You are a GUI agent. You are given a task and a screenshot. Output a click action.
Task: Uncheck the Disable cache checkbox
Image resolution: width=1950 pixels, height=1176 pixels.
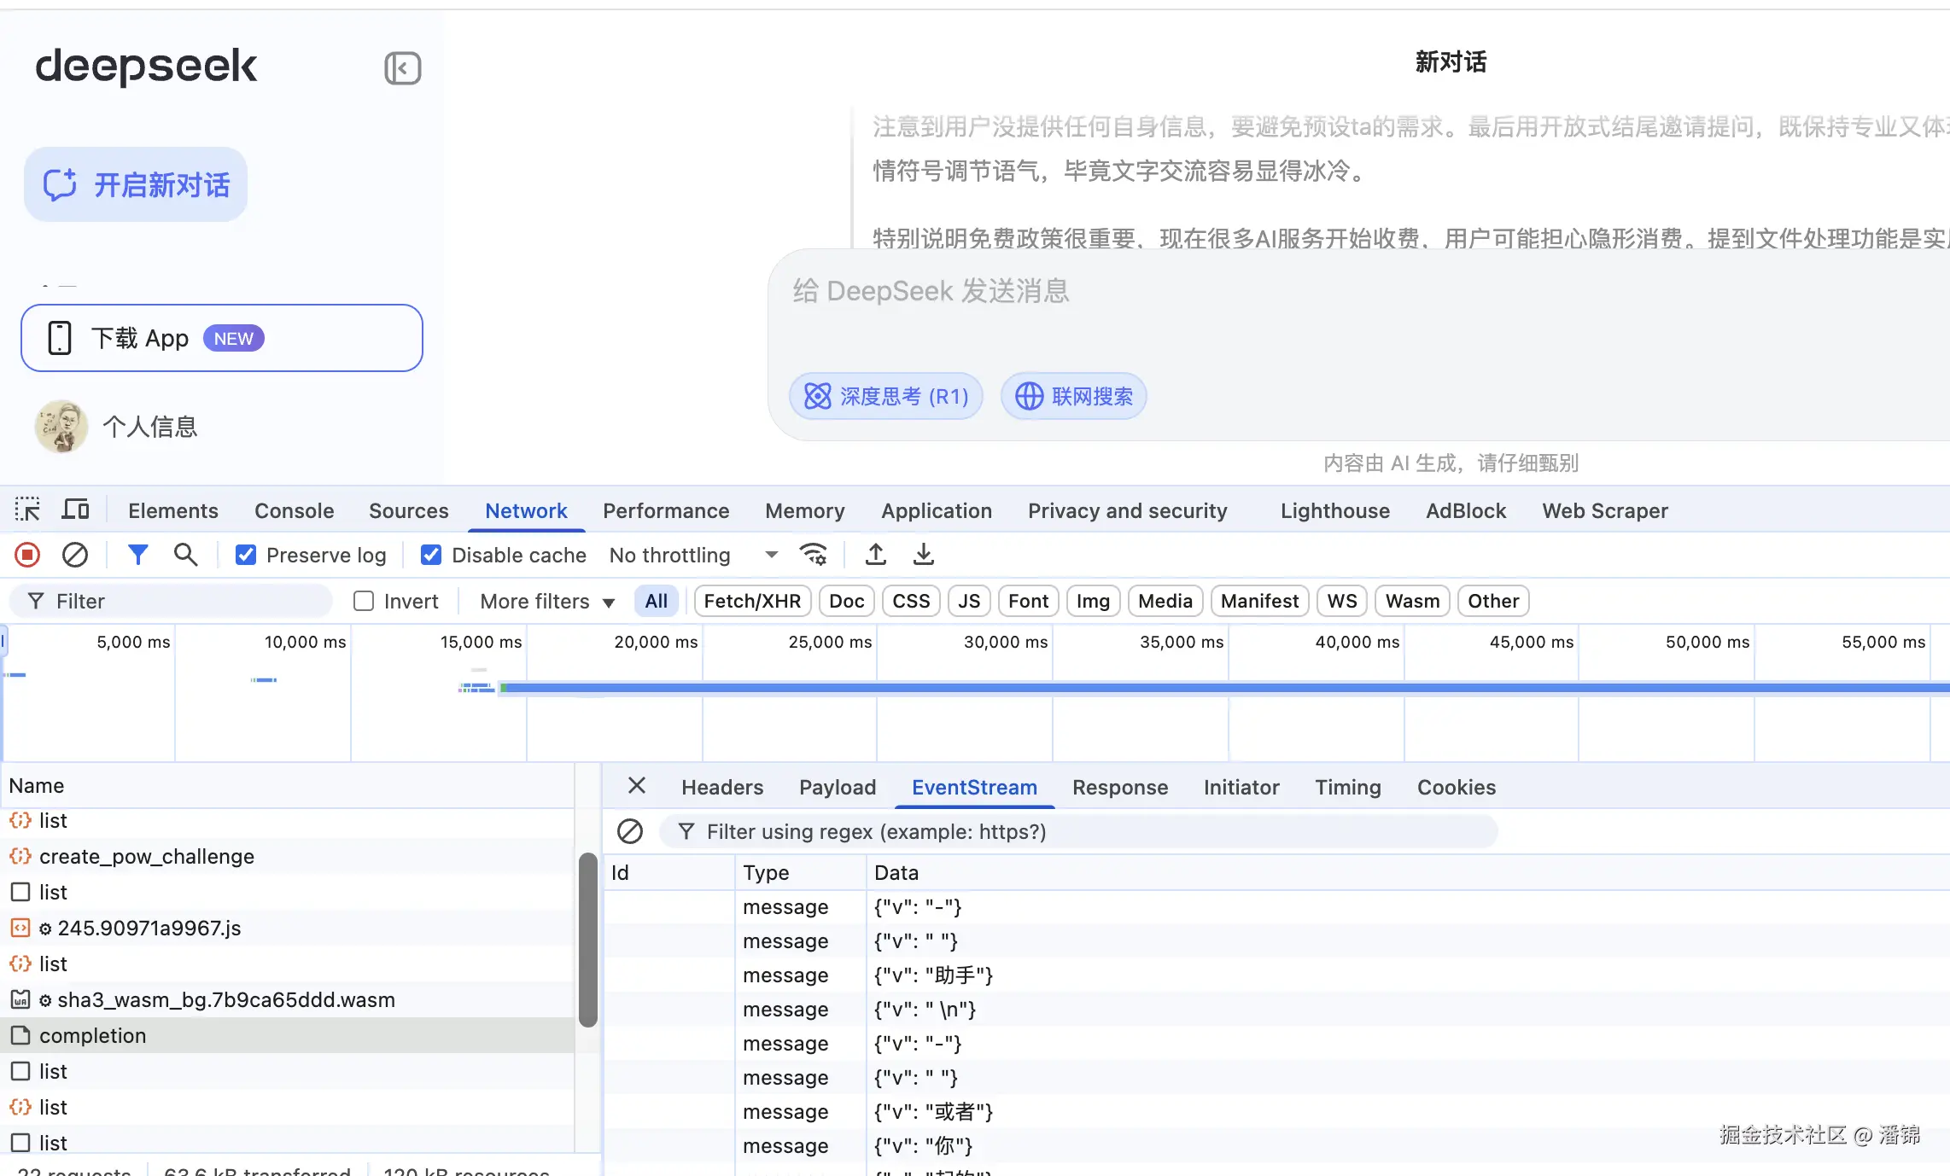point(431,556)
